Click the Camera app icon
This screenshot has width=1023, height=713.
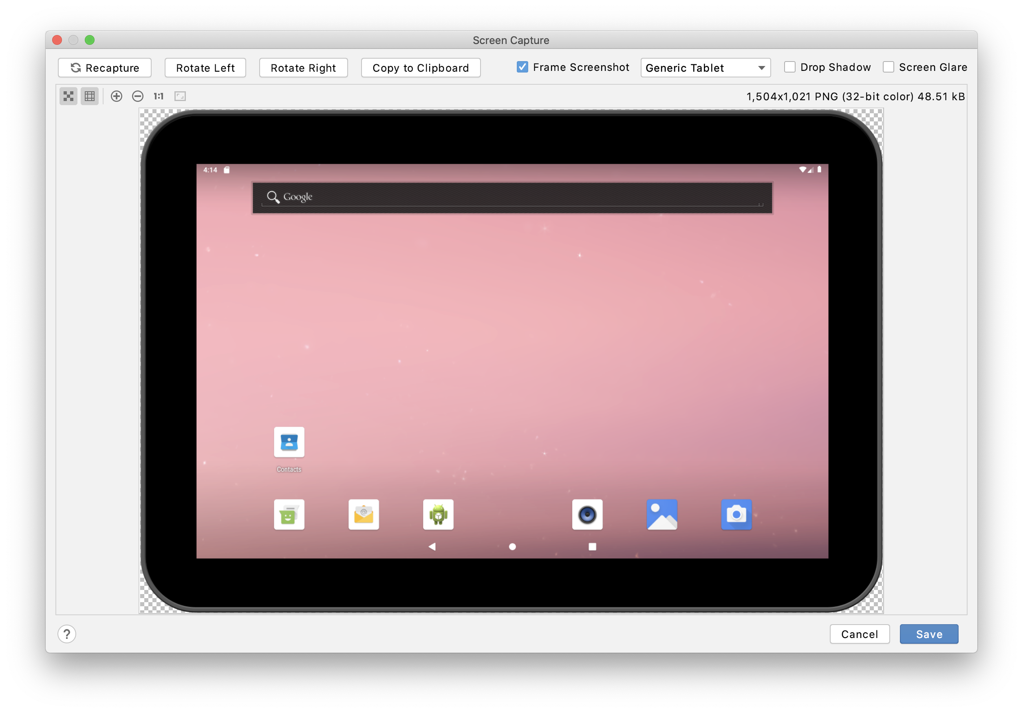[x=737, y=513]
